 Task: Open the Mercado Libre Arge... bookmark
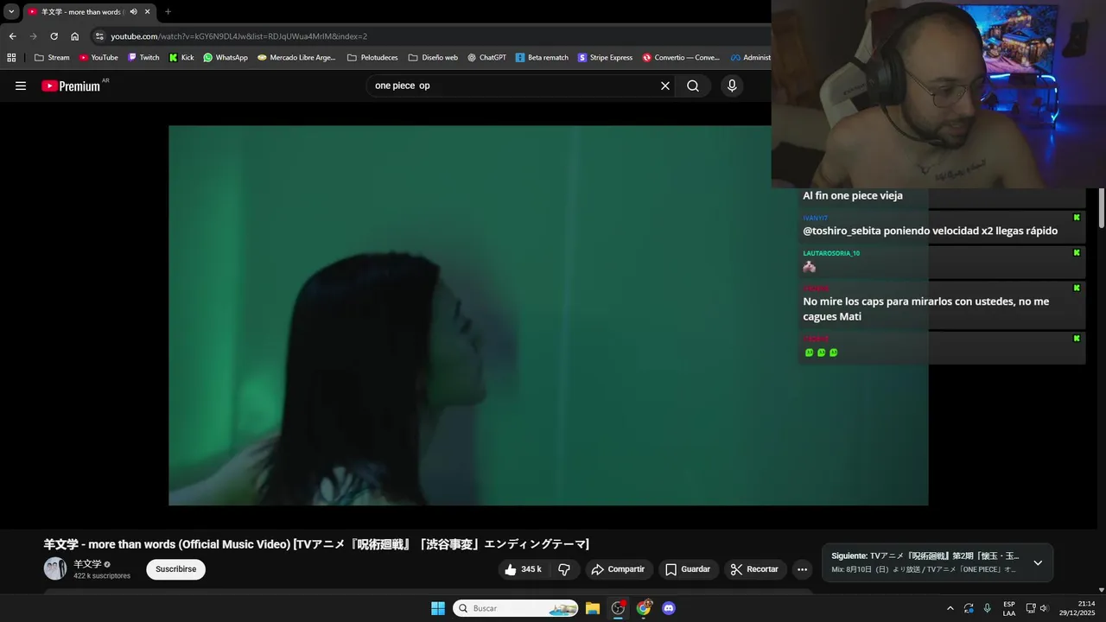click(296, 58)
